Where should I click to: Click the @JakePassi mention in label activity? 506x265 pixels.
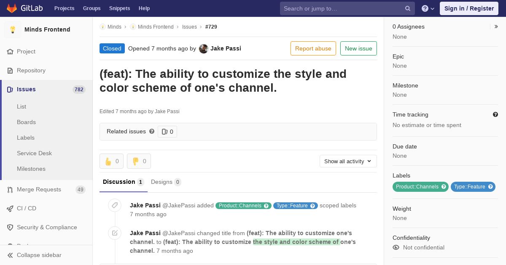point(179,205)
